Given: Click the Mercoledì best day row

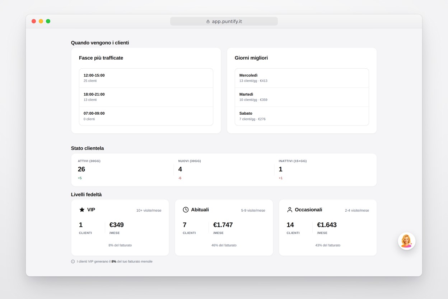Looking at the screenshot, I should tap(302, 78).
